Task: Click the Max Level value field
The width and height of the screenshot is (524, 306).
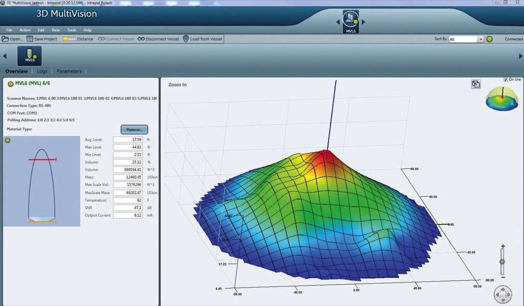Action: [128, 147]
